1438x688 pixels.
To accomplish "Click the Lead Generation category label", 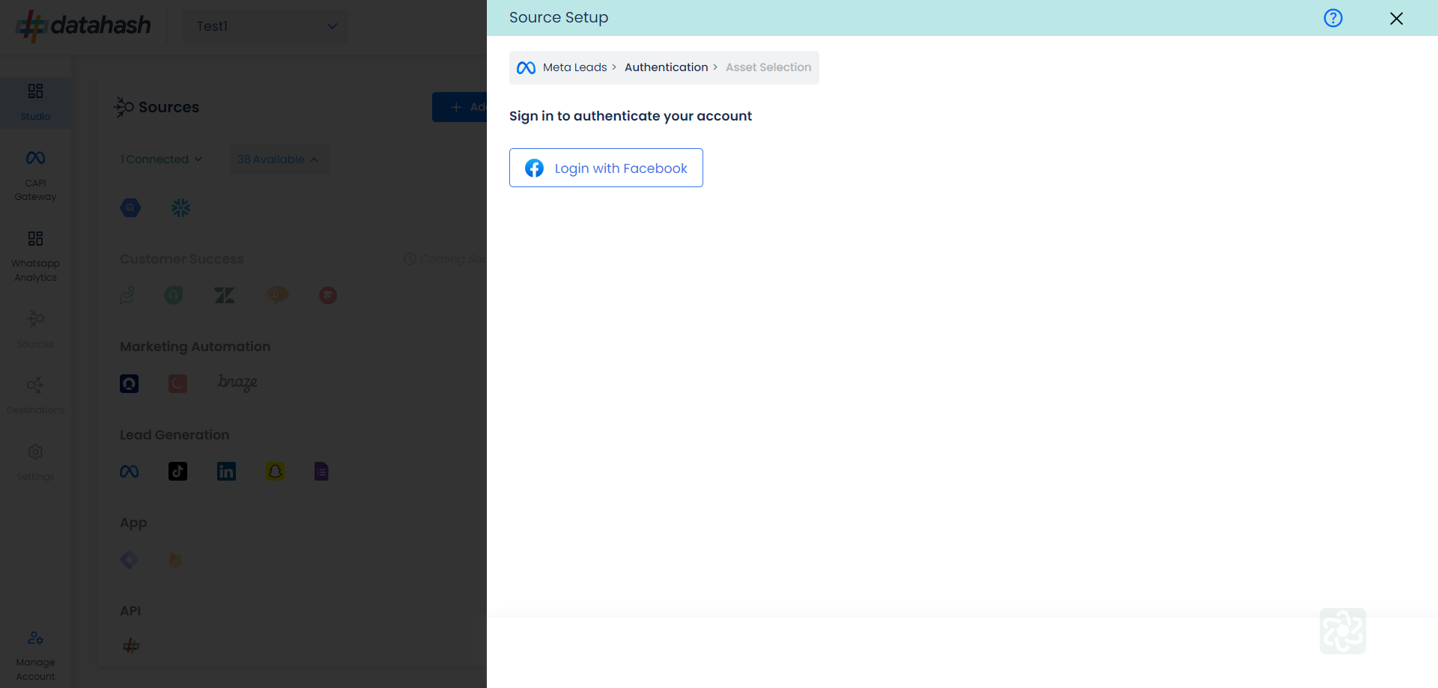I will click(175, 435).
